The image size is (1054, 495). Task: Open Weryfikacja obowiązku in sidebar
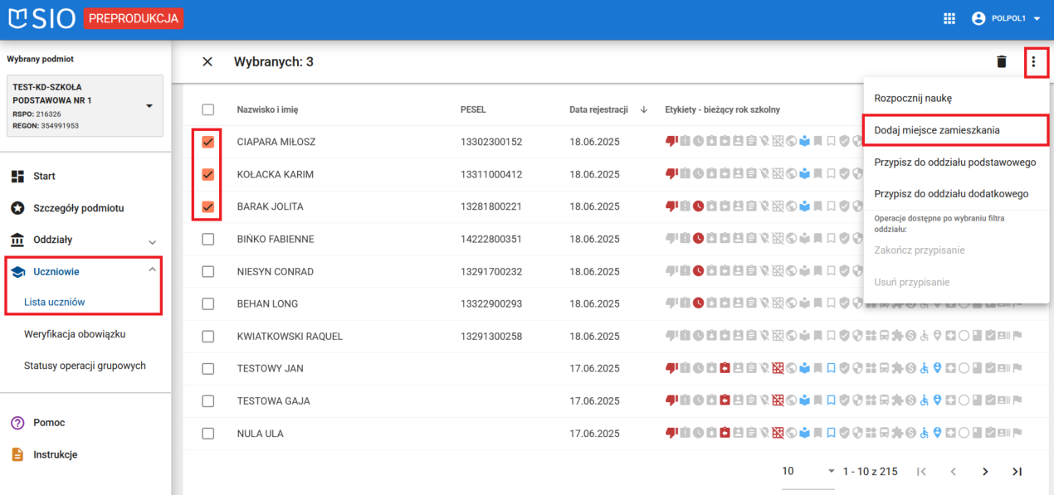coord(74,334)
